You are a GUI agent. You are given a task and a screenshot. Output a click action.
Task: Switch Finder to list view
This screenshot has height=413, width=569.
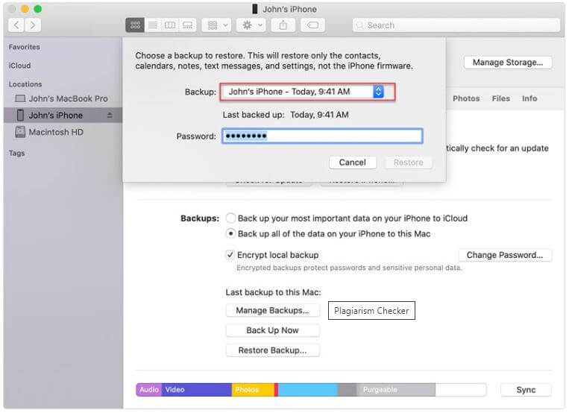pos(153,25)
